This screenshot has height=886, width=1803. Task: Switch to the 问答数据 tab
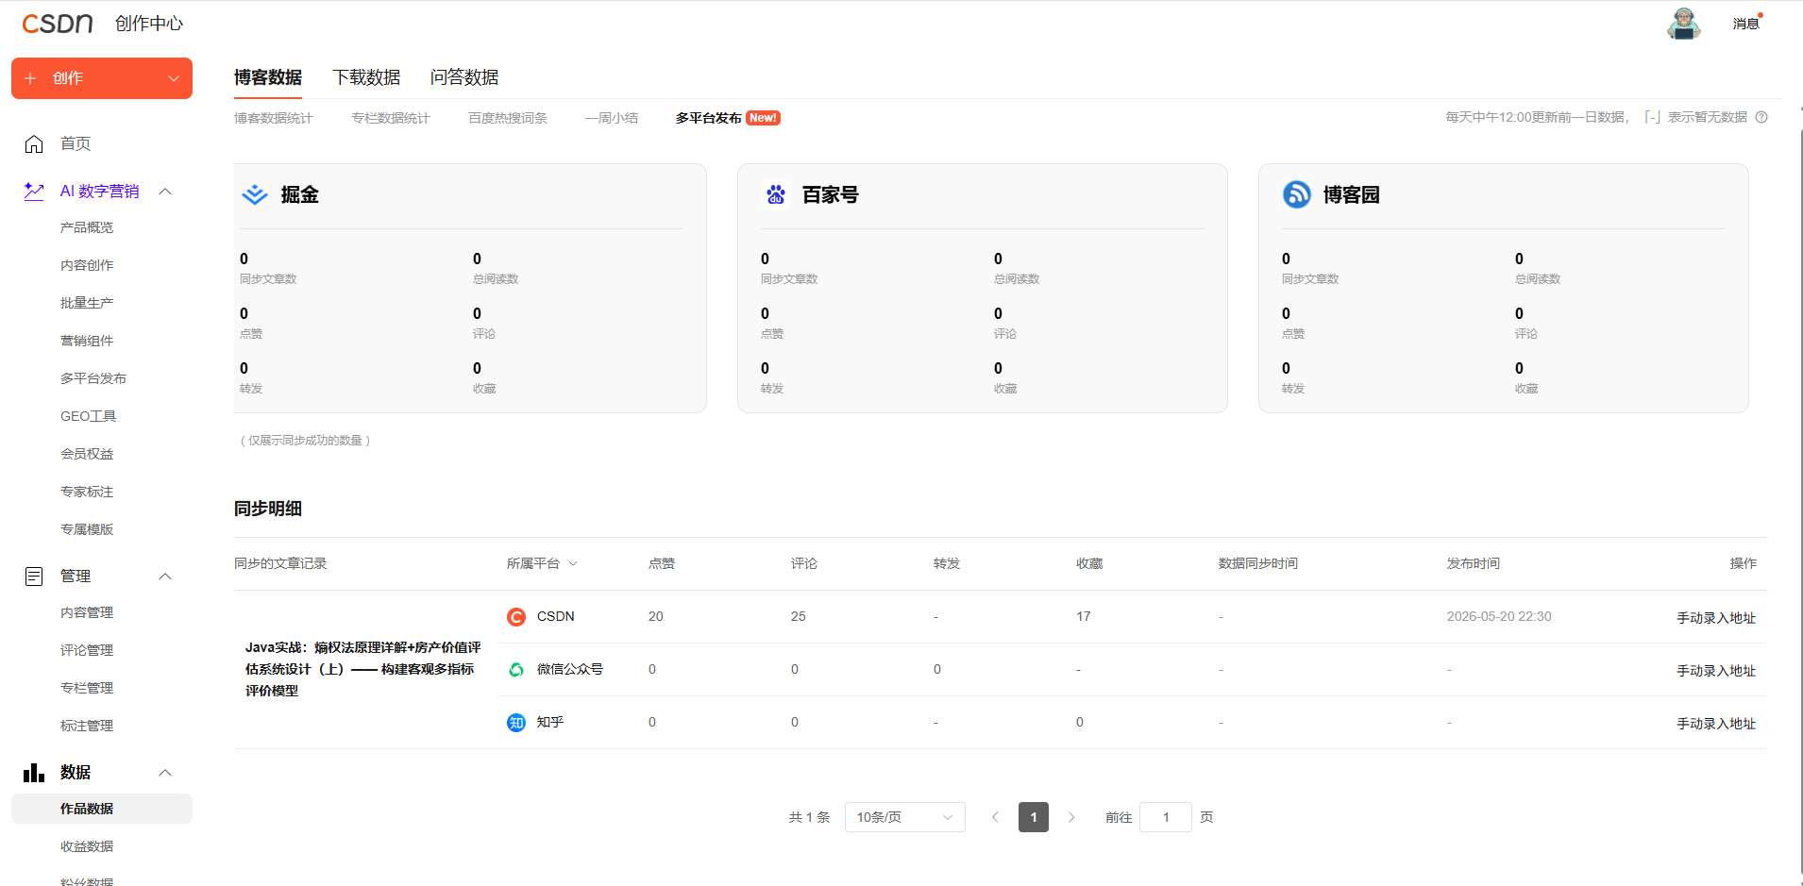point(464,77)
